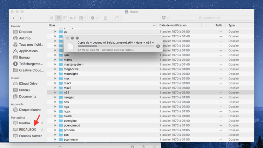Focus the Rechercher search field
The image size is (263, 148).
point(212,18)
